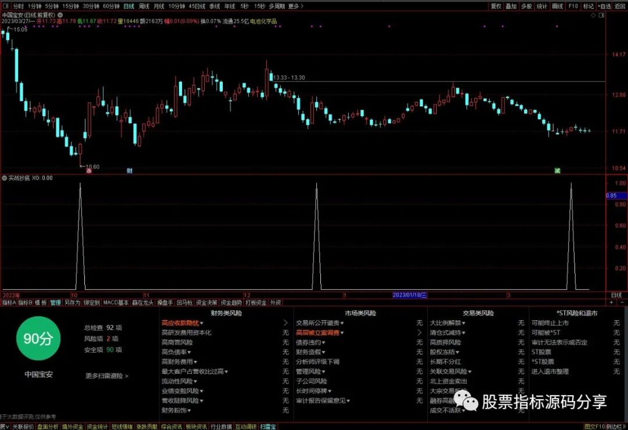Switch to 30分钟 period
The height and width of the screenshot is (430, 628).
point(91,6)
